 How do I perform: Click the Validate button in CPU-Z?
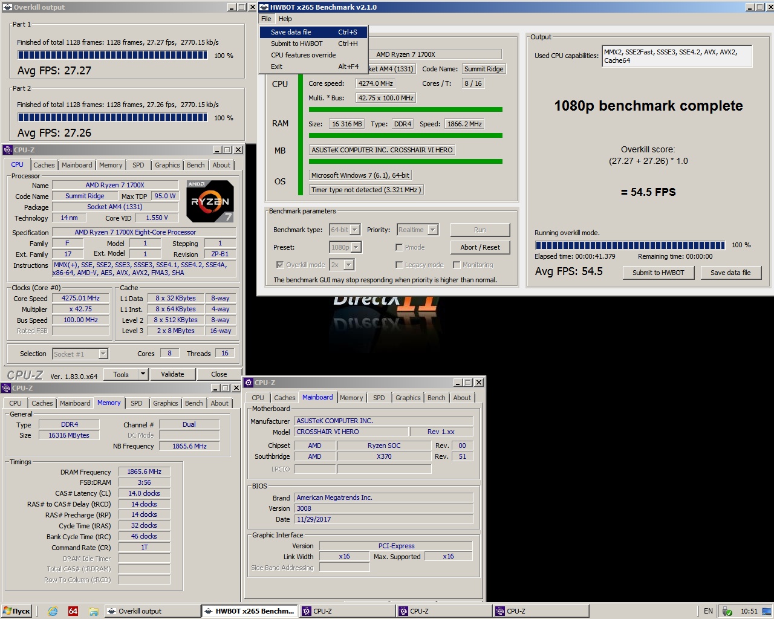pyautogui.click(x=172, y=374)
